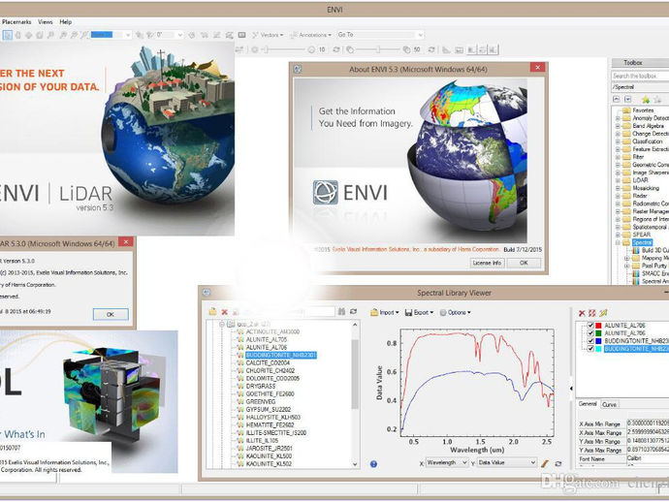669x502 pixels.
Task: Click the pencil edit icon above legend
Action: coord(603,313)
